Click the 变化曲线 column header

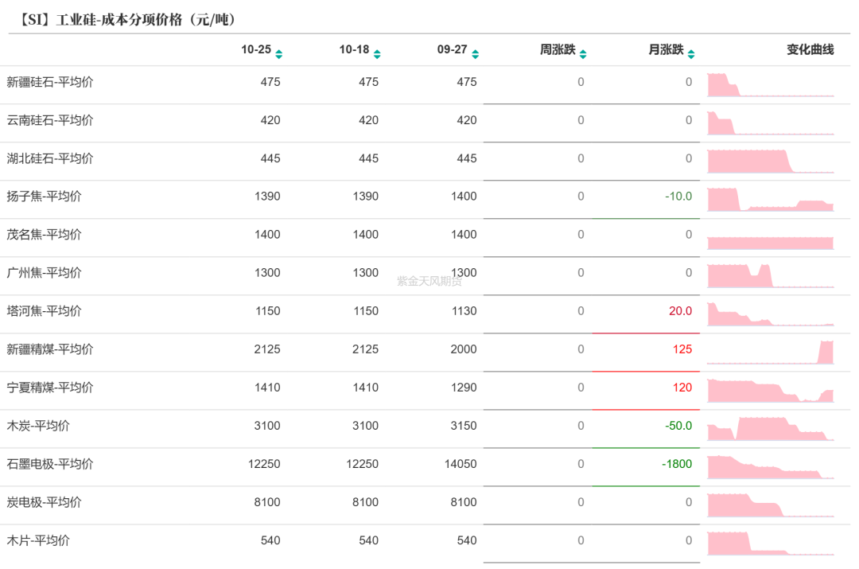click(810, 50)
